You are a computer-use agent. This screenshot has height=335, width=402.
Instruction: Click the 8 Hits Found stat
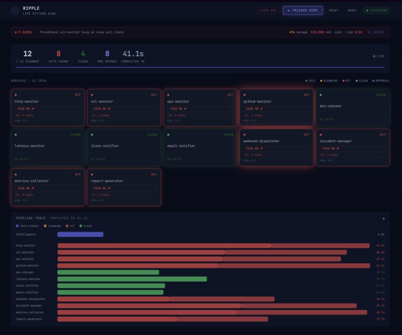[x=59, y=56]
